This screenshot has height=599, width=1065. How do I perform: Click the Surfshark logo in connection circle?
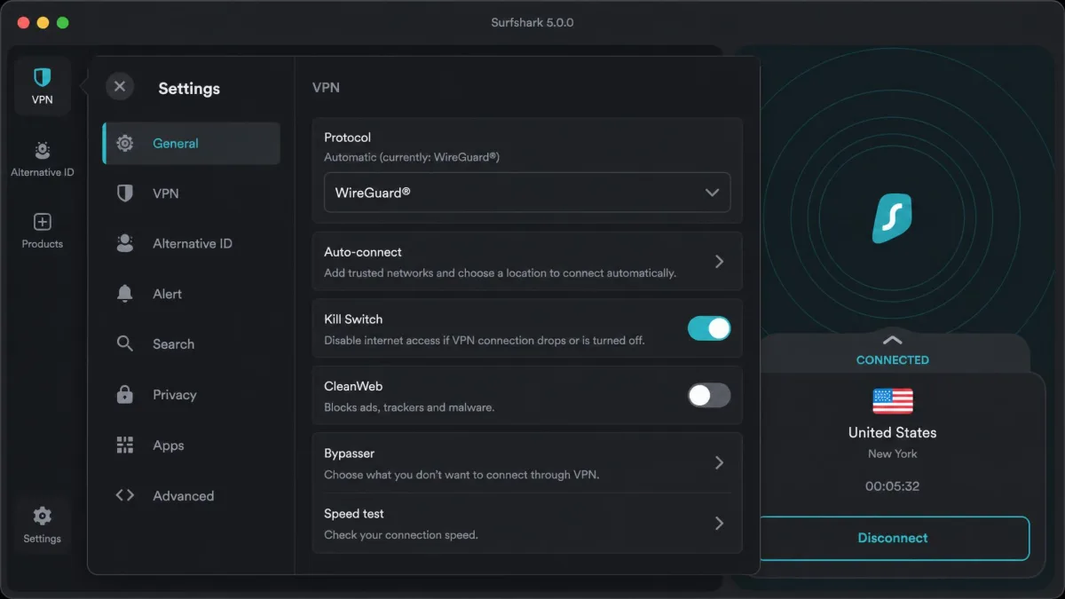click(x=892, y=218)
